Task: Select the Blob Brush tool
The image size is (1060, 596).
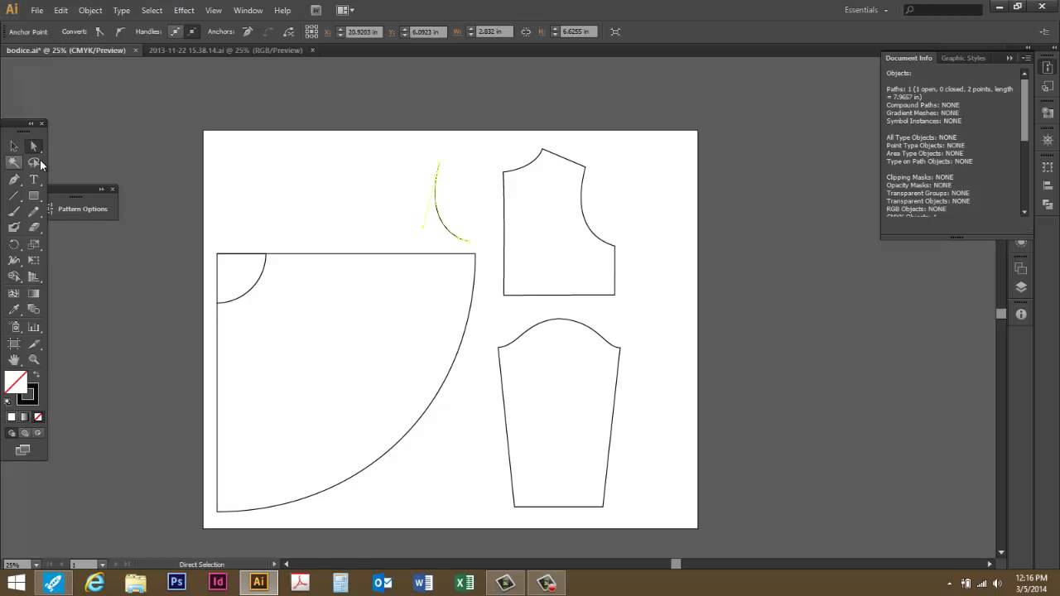Action: tap(14, 228)
